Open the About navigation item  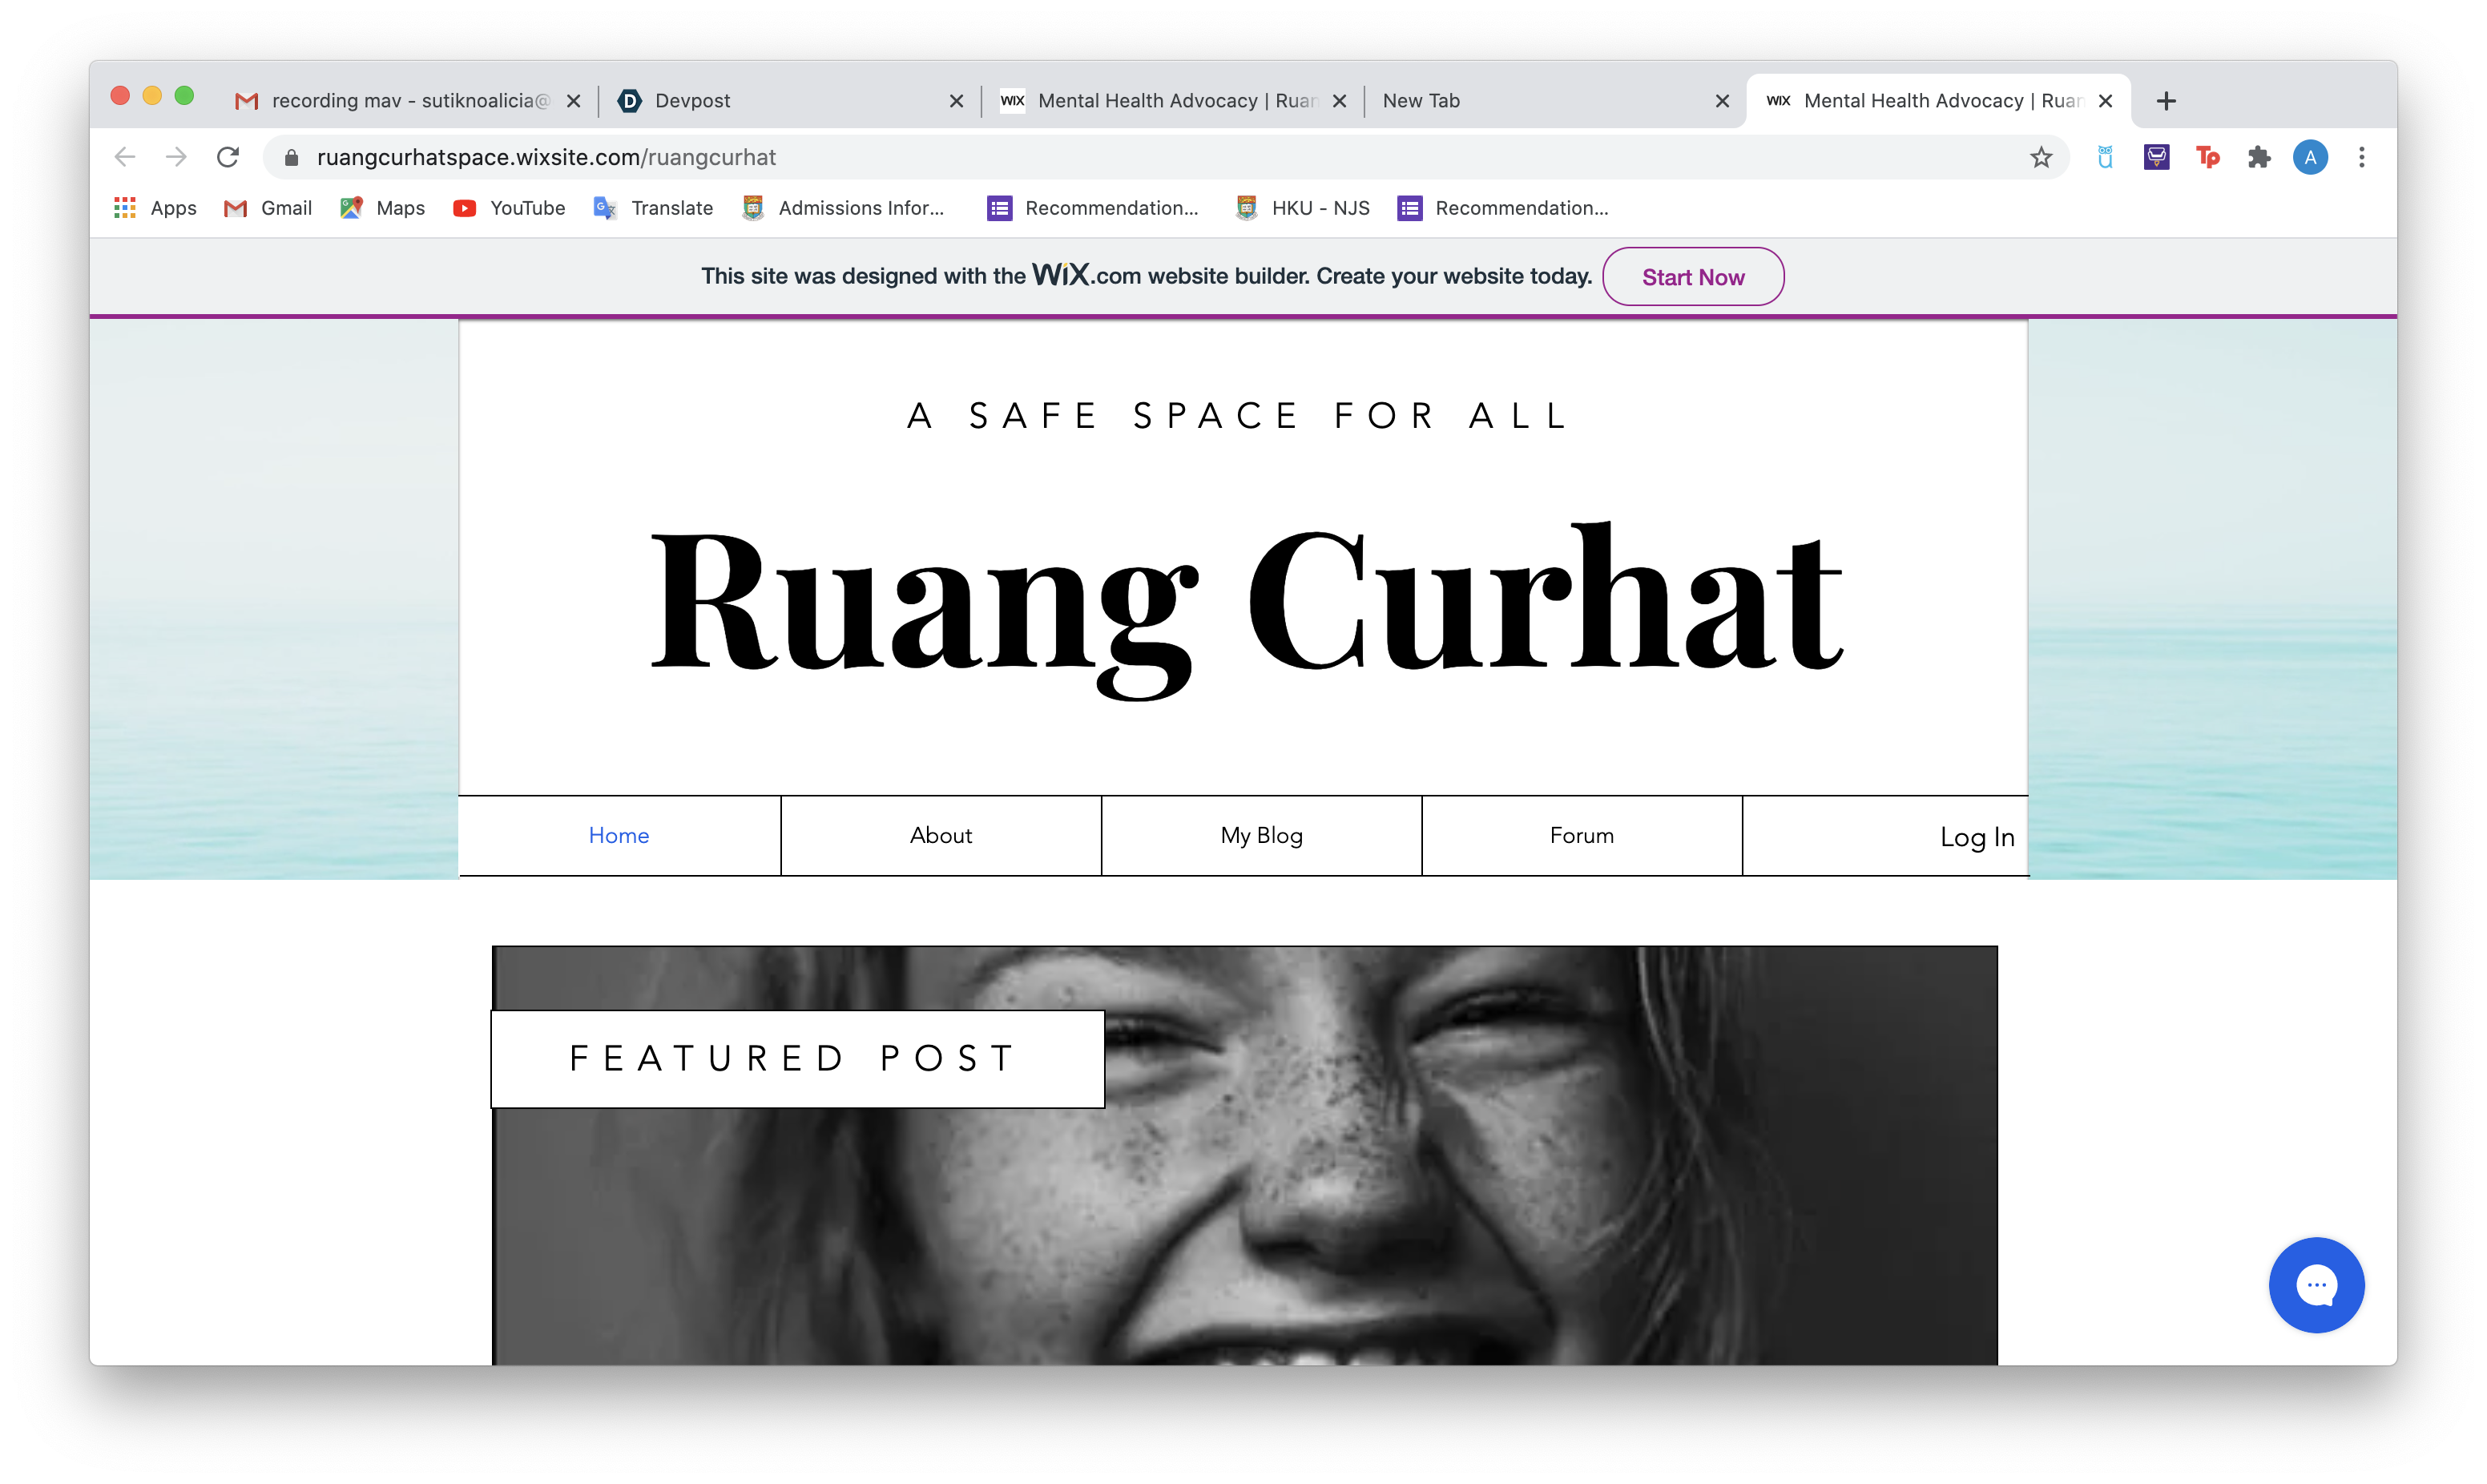[x=940, y=836]
